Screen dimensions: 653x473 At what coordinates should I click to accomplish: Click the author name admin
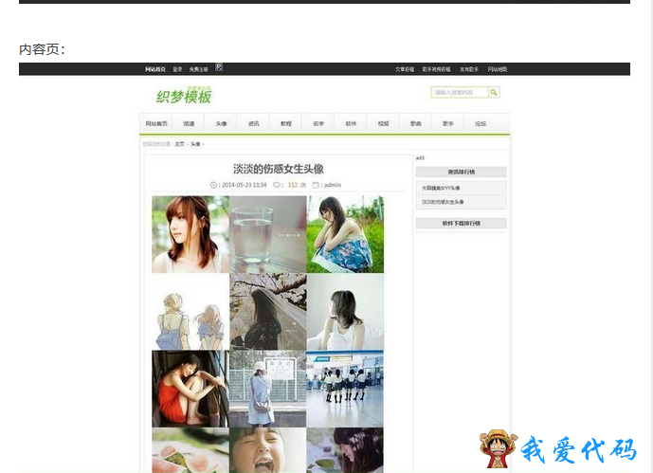pyautogui.click(x=333, y=185)
